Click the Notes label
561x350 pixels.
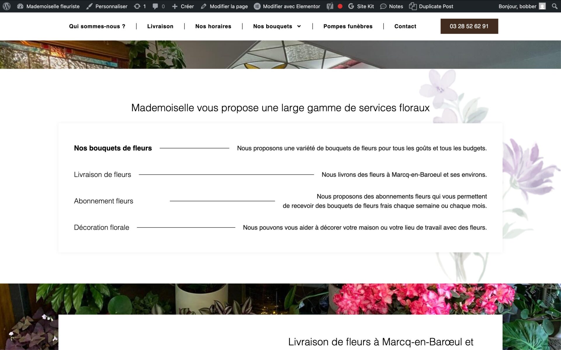coord(396,6)
